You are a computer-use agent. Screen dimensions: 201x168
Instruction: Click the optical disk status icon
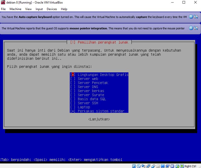pyautogui.click(x=139, y=166)
